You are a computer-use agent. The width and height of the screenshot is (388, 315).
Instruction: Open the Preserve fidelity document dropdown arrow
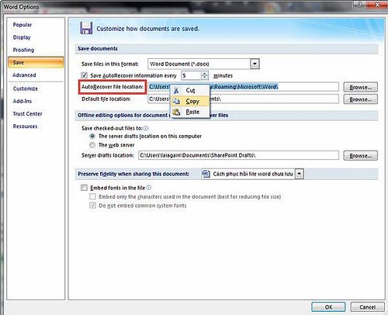point(299,174)
